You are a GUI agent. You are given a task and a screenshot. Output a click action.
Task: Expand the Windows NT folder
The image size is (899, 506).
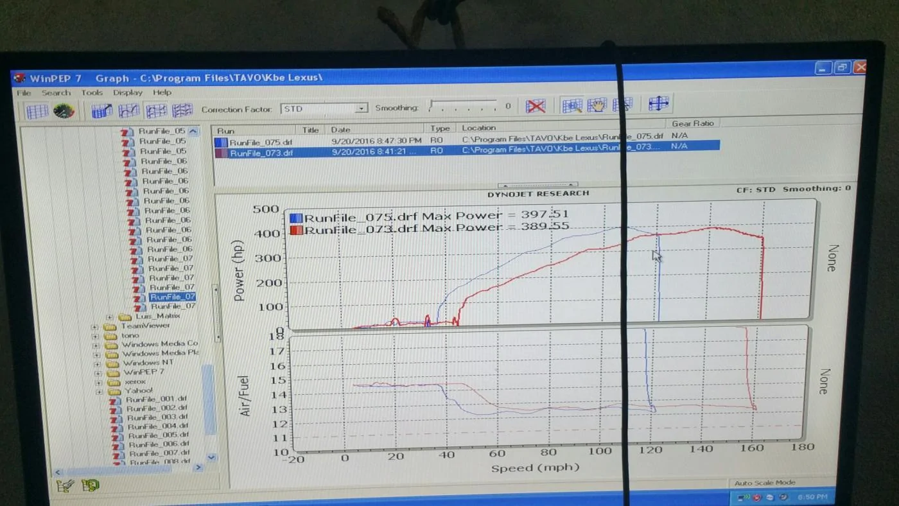click(x=97, y=363)
